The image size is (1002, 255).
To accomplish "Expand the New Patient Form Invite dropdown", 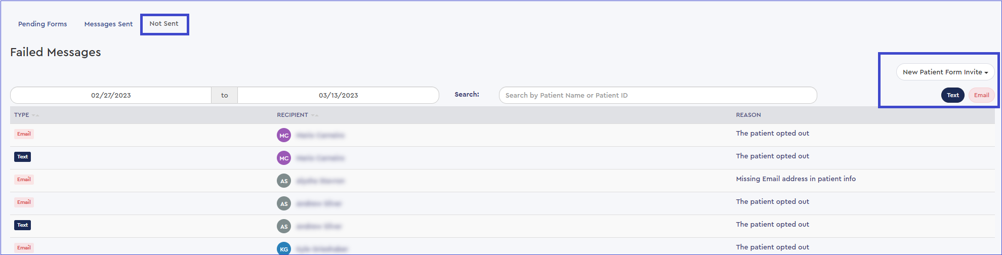I will [945, 72].
